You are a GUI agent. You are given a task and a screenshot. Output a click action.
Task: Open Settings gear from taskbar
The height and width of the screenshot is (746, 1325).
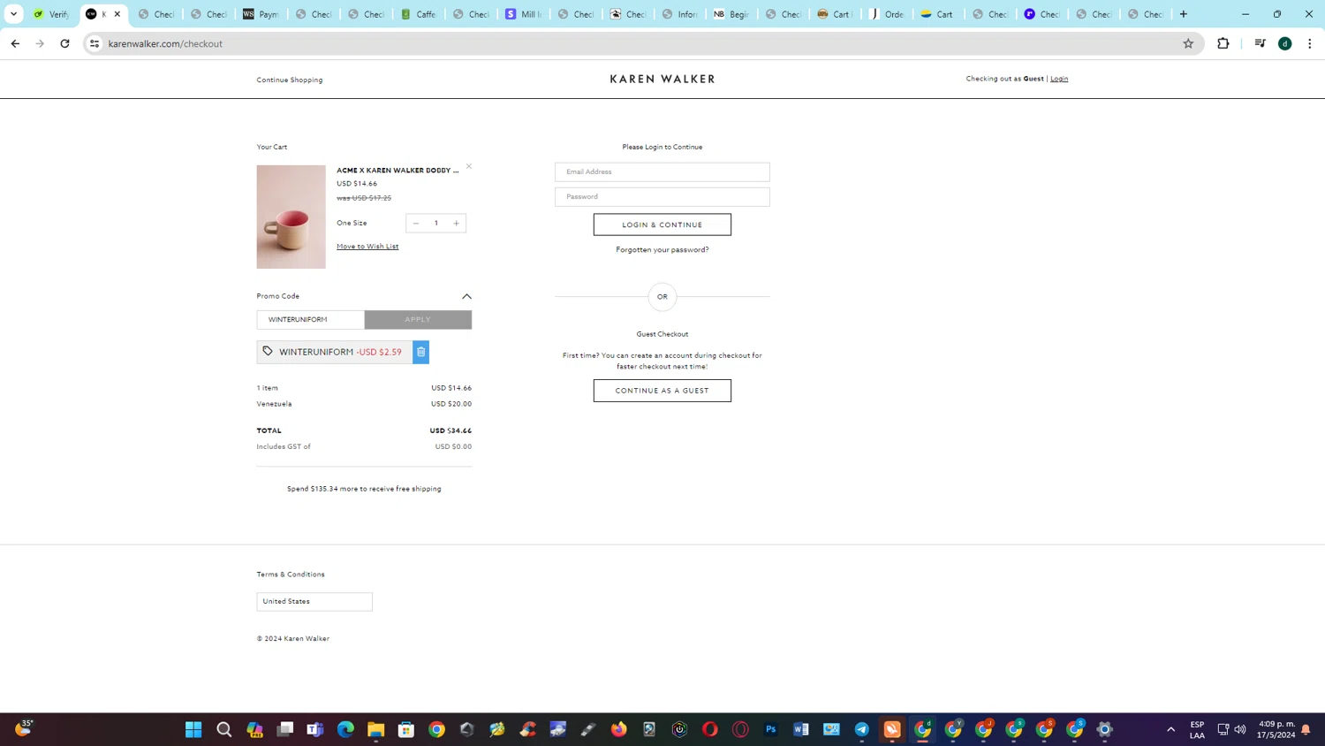[x=1105, y=729]
